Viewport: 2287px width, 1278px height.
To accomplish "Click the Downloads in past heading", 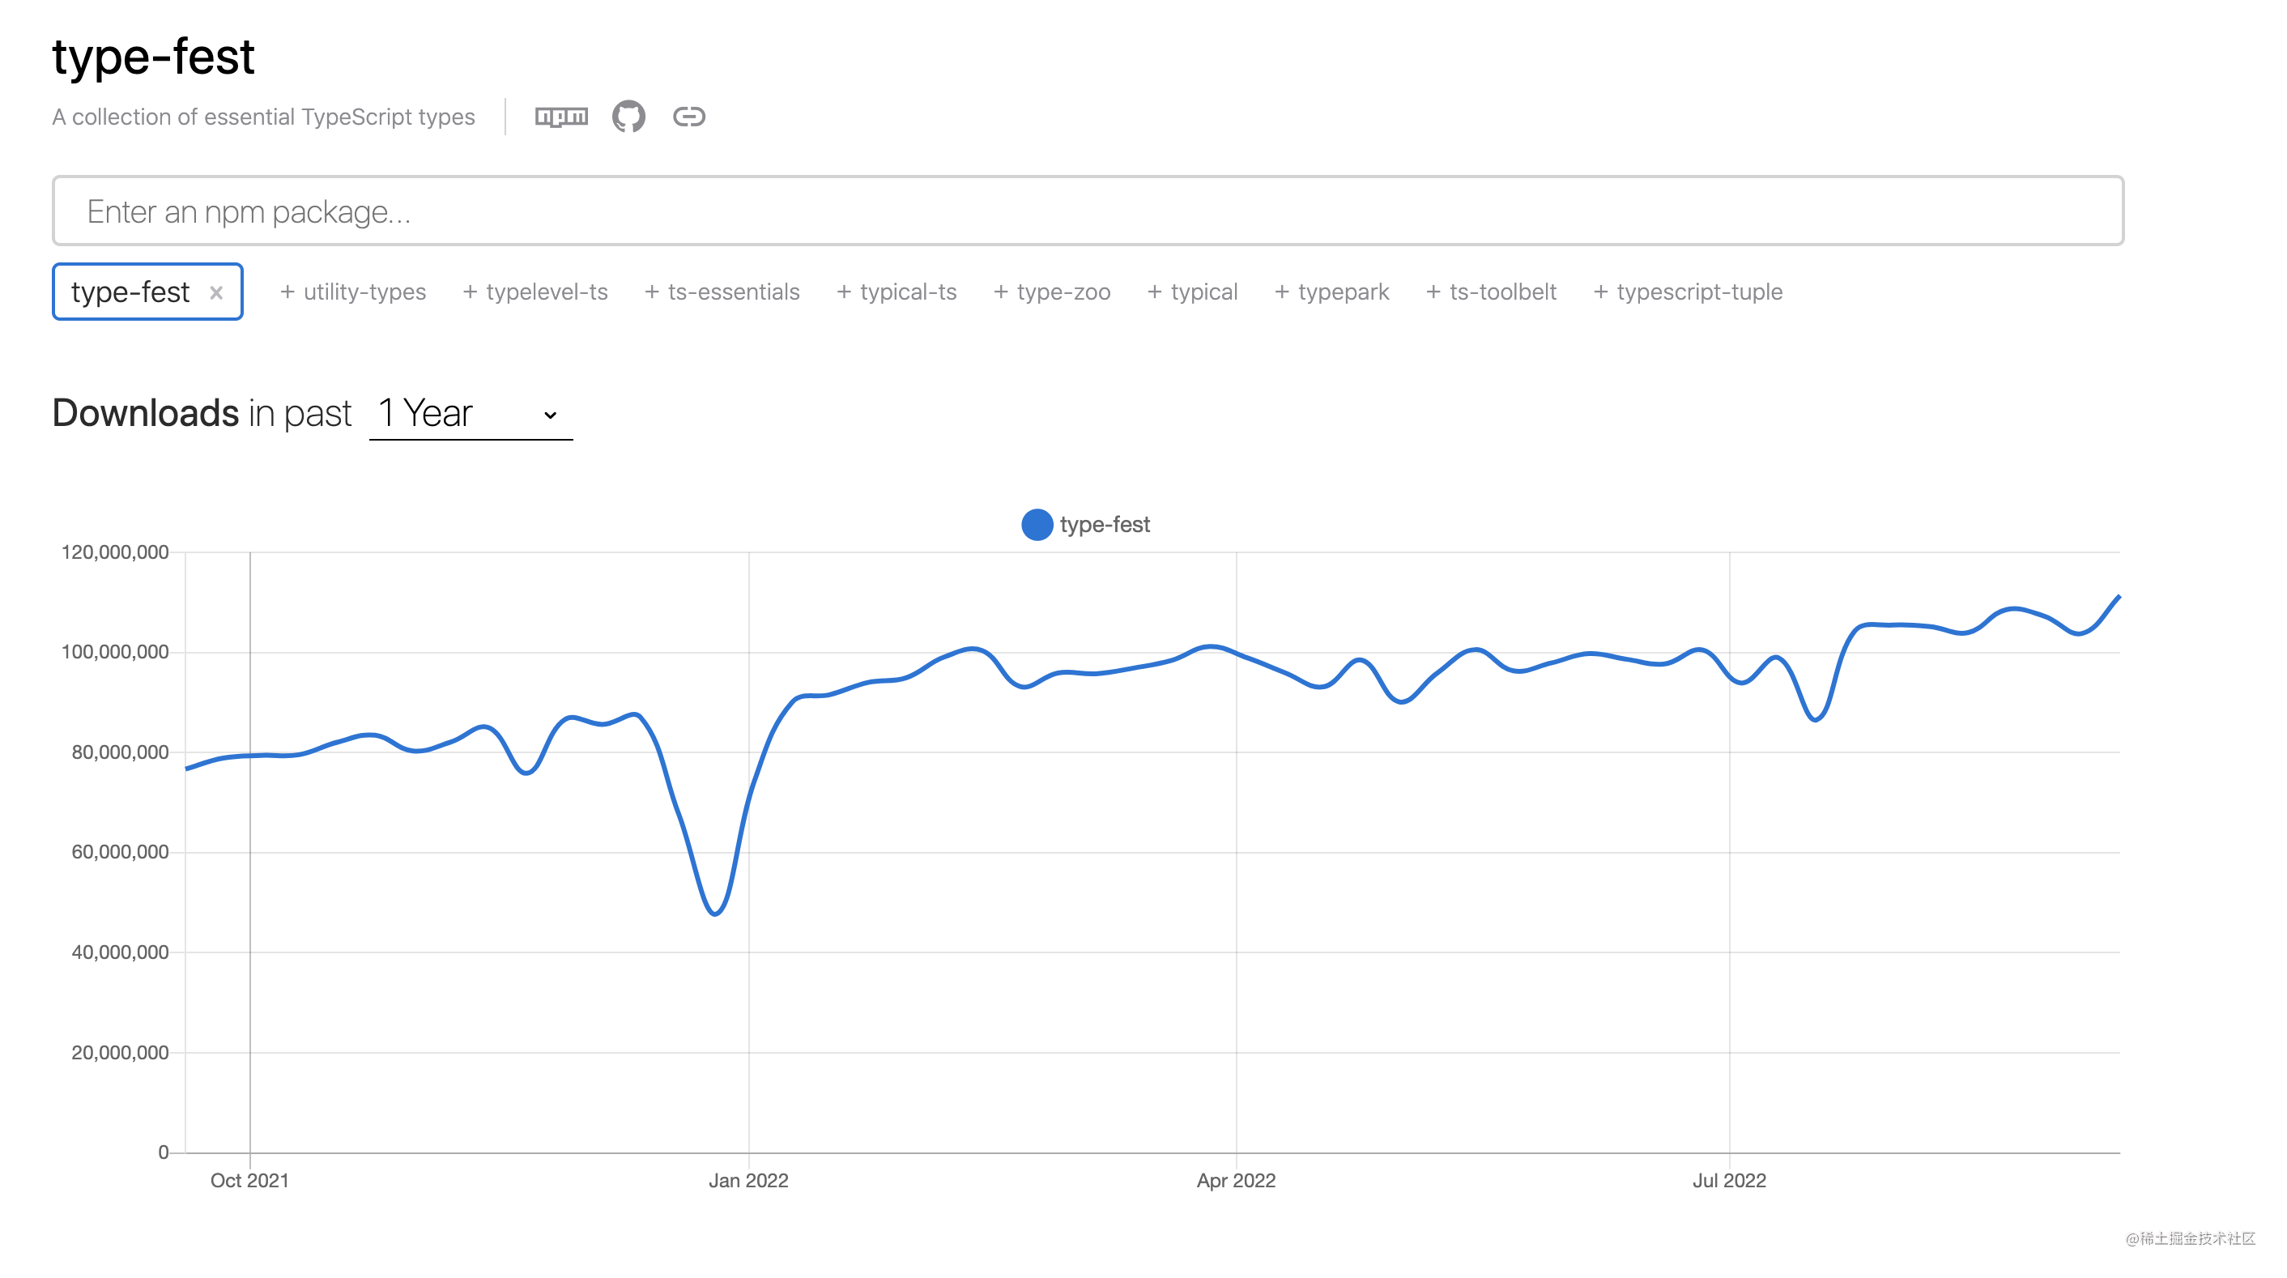I will point(202,413).
